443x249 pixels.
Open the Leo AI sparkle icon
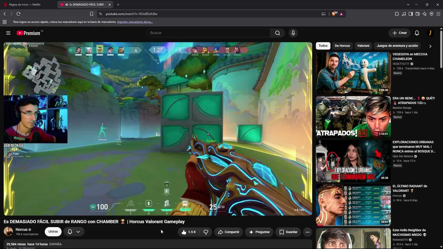coord(424,14)
